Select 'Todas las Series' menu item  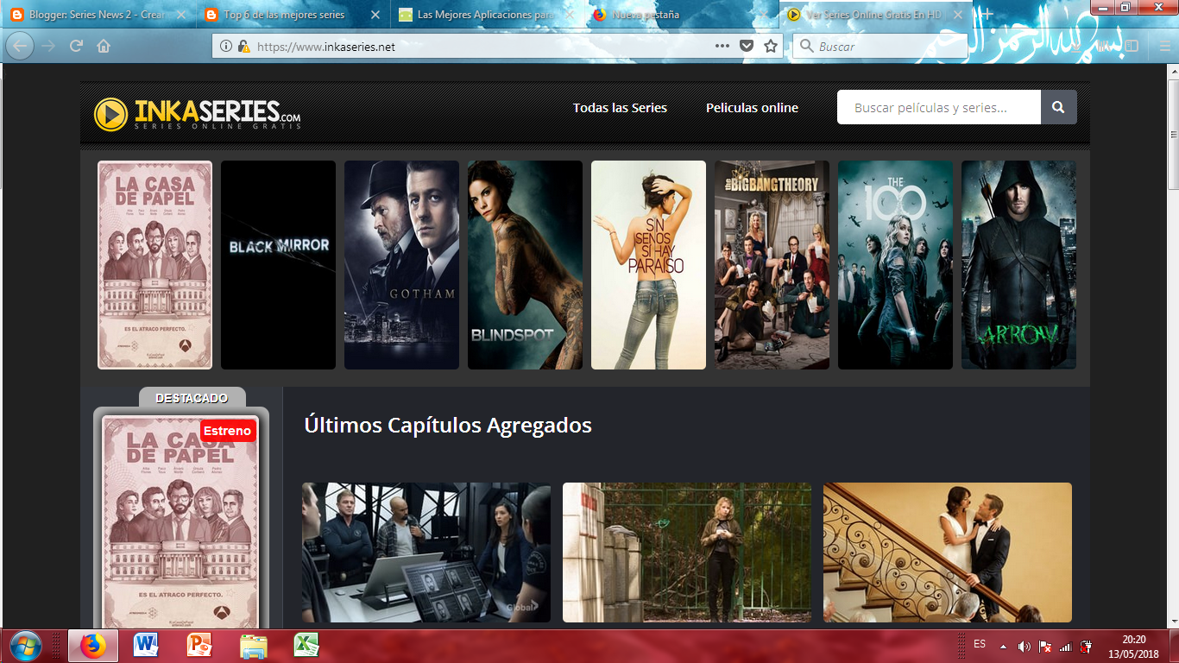pos(620,107)
